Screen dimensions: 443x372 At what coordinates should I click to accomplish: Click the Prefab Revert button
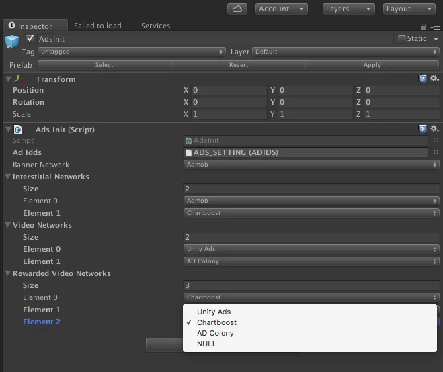[239, 65]
